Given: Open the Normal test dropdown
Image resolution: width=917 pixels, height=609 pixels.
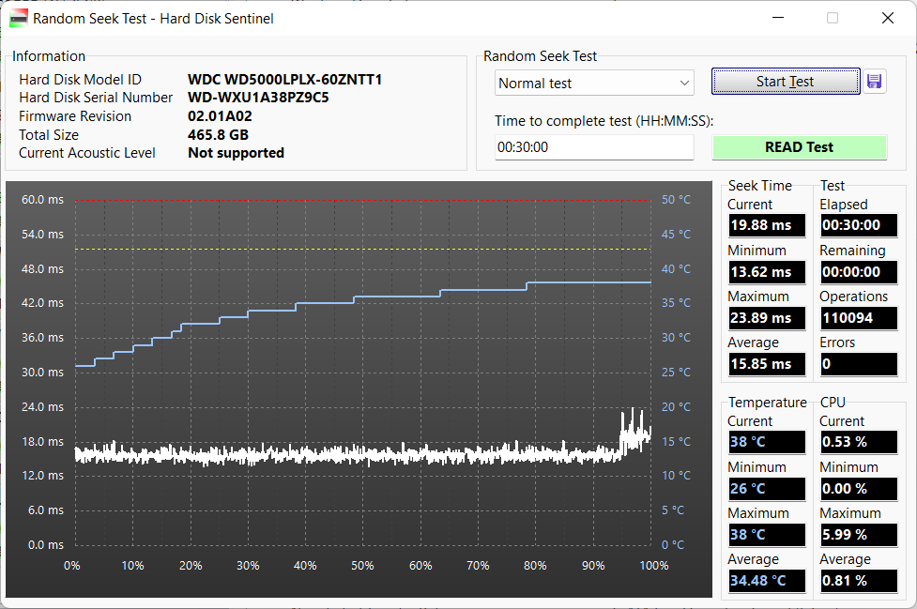Looking at the screenshot, I should coord(593,83).
